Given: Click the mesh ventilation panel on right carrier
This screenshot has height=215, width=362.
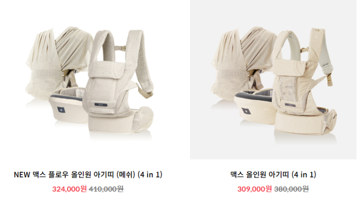Looking at the screenshot, I should click(x=287, y=89).
